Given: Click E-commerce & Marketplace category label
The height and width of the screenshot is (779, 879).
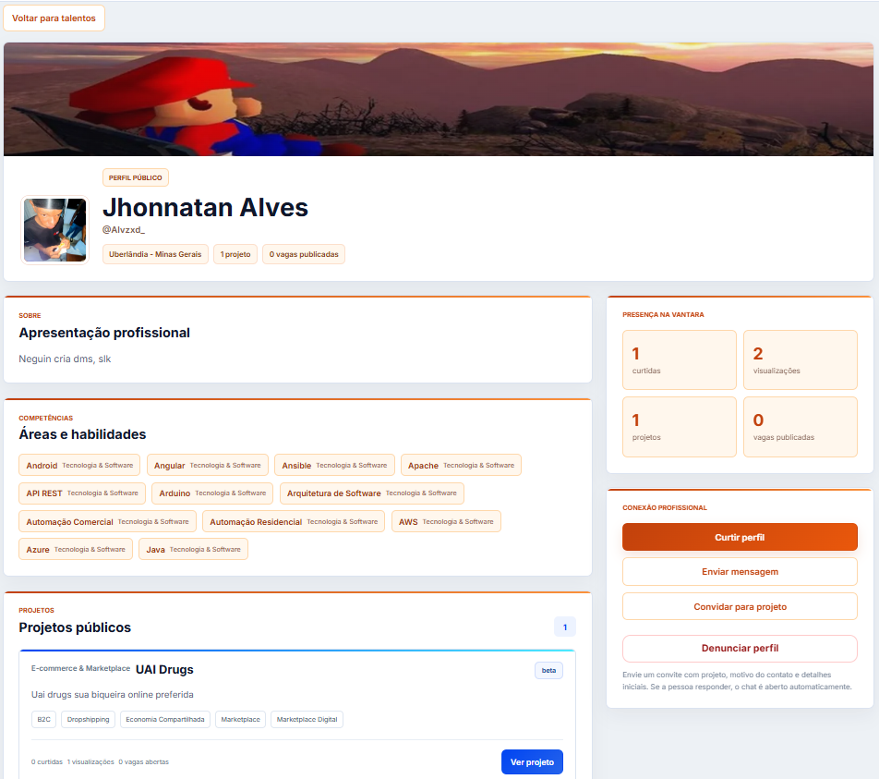Looking at the screenshot, I should tap(80, 668).
